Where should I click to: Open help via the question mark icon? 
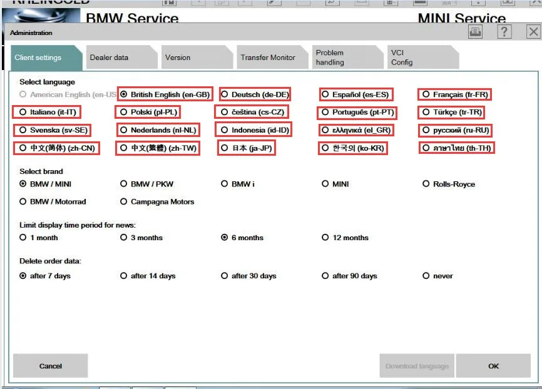coord(504,31)
